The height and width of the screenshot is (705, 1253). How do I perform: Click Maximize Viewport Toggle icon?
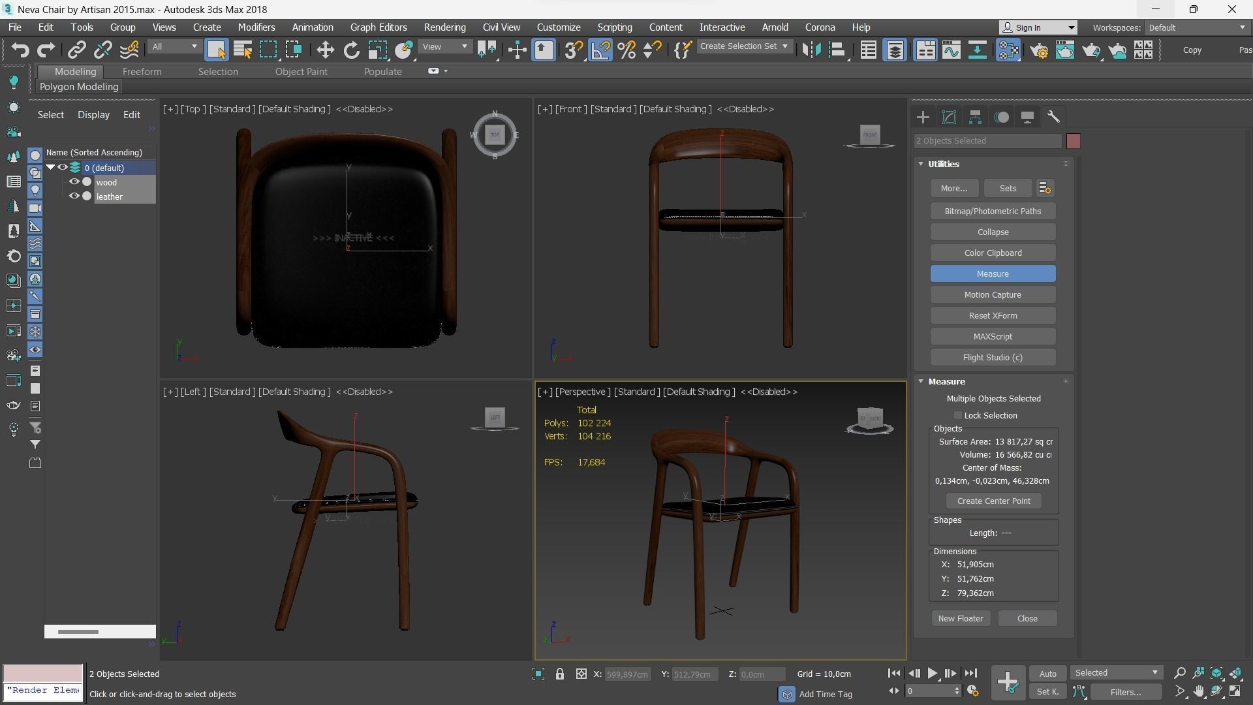point(1235,691)
